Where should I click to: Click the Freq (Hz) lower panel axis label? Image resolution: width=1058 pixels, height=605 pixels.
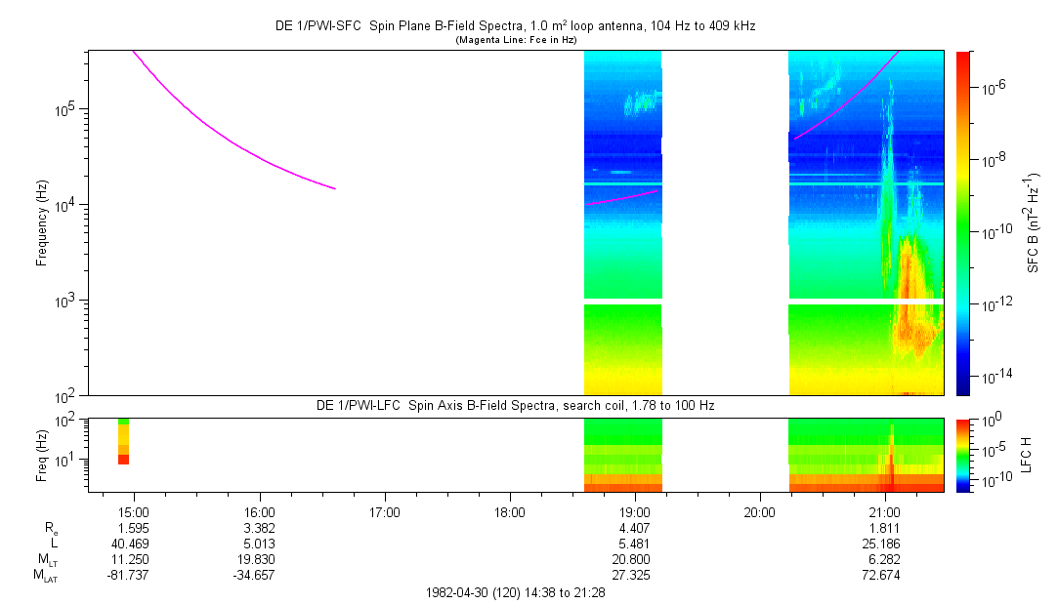tap(42, 454)
